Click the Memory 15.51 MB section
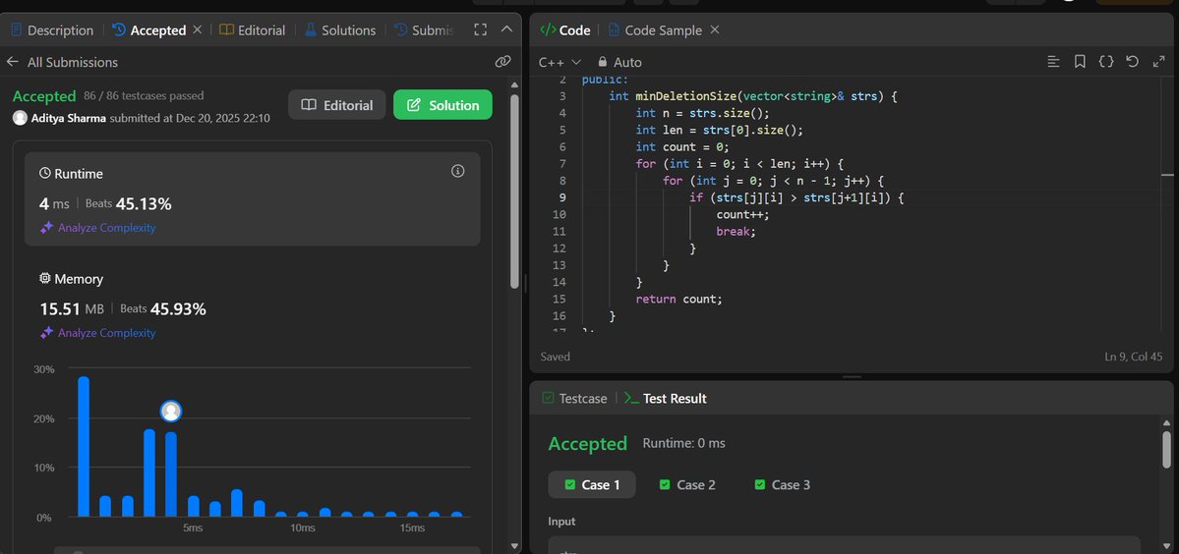 (x=253, y=305)
